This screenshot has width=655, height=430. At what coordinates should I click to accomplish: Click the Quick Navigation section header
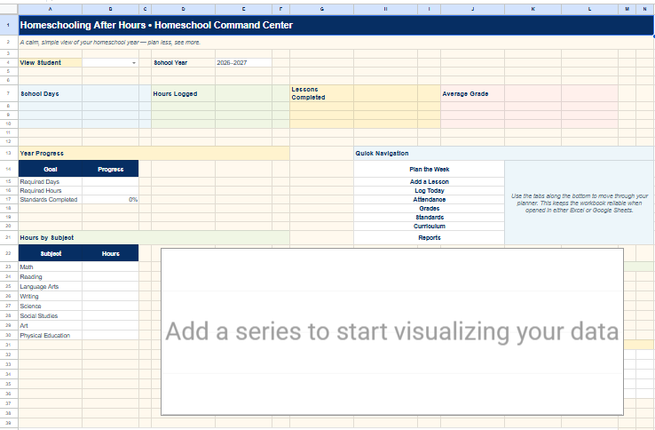click(503, 153)
